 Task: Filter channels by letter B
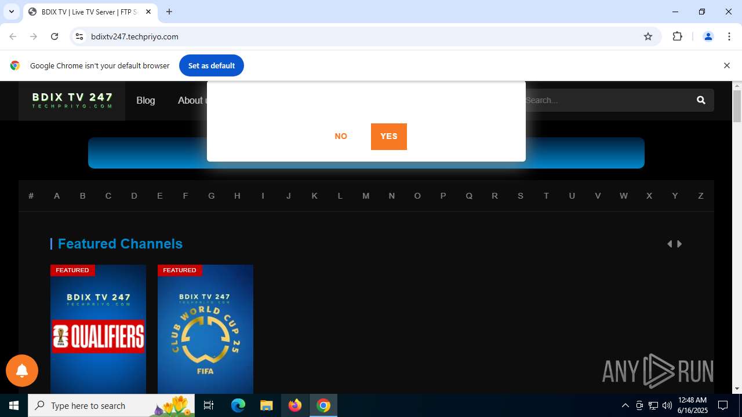[x=82, y=196]
